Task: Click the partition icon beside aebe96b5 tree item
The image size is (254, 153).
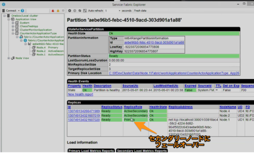Action: pyautogui.click(x=30, y=44)
